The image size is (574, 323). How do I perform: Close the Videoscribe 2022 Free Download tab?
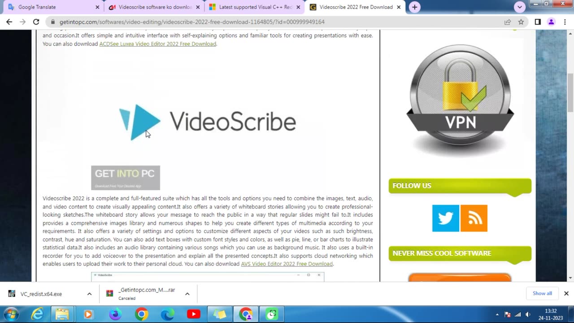(399, 7)
